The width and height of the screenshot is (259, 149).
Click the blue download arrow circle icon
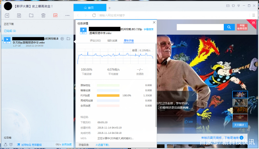(x=241, y=138)
